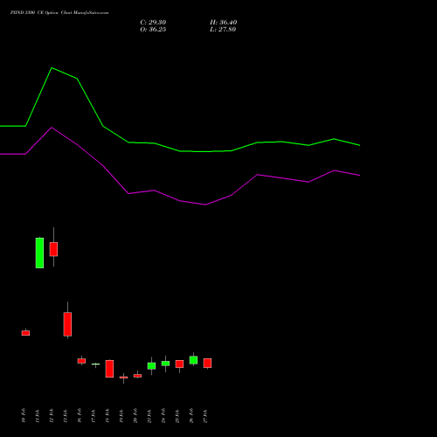The height and width of the screenshot is (437, 437).
Task: Click the peak of the purple indicator line
Action: click(x=52, y=128)
